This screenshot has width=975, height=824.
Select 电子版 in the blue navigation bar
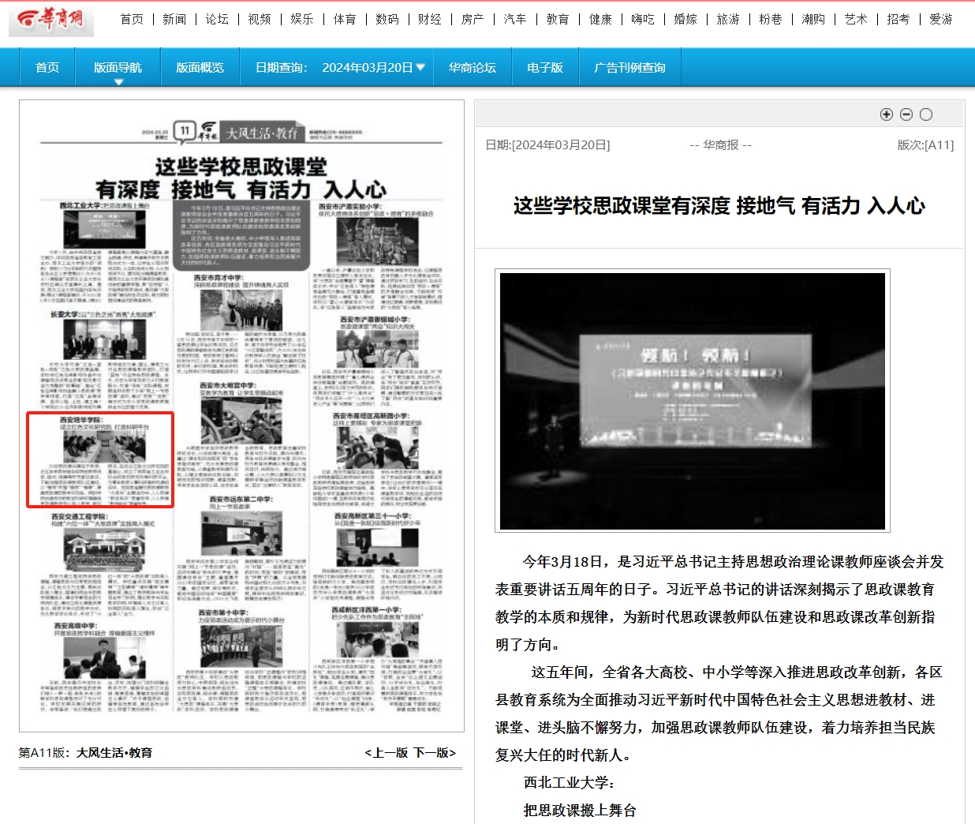point(544,68)
